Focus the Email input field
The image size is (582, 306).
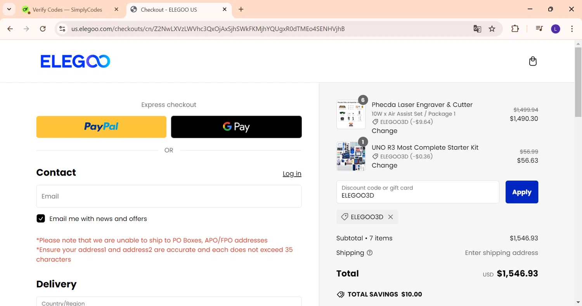pyautogui.click(x=169, y=196)
